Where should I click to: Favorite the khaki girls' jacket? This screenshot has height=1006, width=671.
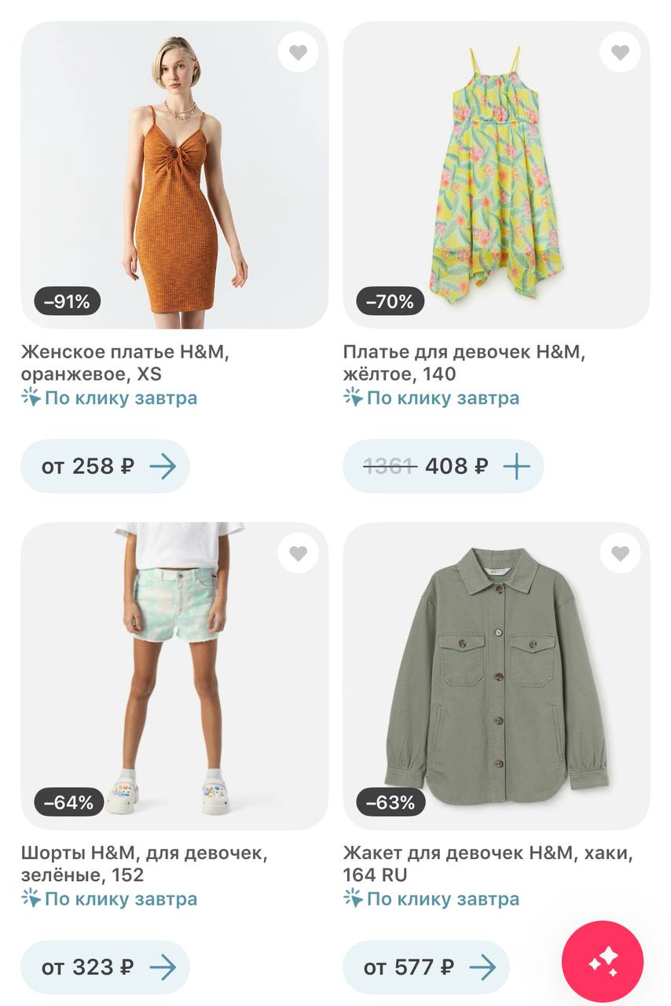pos(620,553)
